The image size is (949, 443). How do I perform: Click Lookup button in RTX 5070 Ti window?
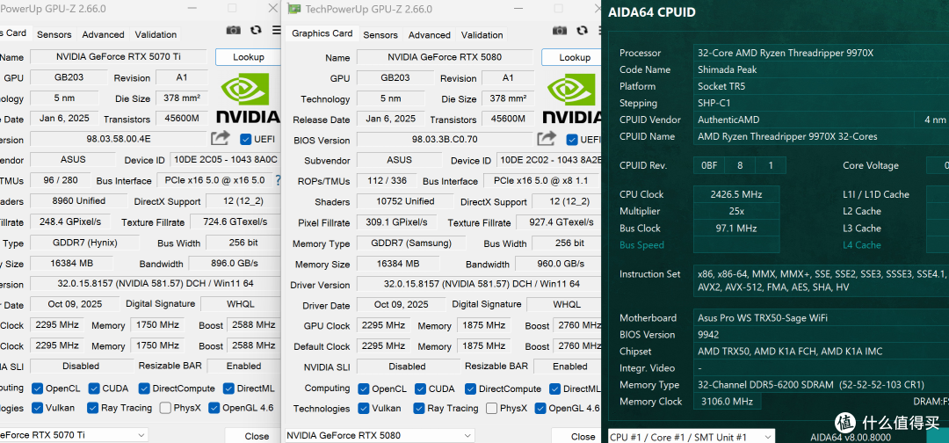tap(248, 57)
